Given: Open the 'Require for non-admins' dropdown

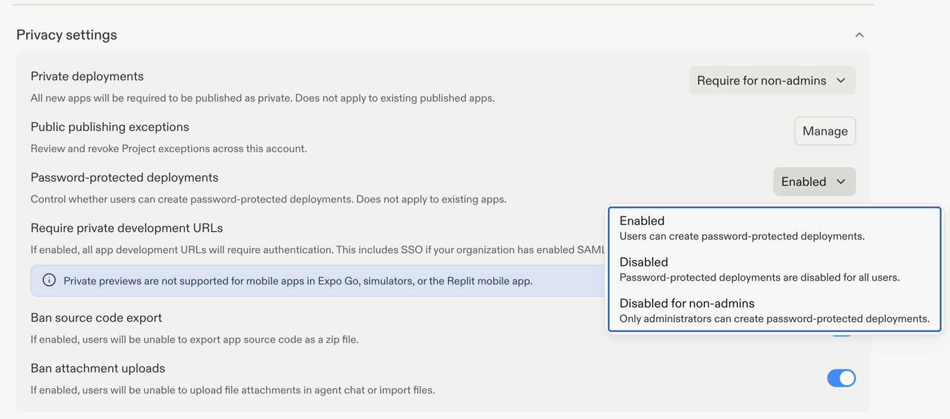Looking at the screenshot, I should pos(772,80).
